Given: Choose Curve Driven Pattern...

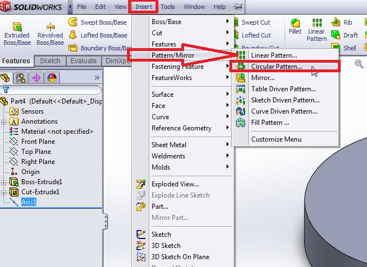Looking at the screenshot, I should click(285, 111).
